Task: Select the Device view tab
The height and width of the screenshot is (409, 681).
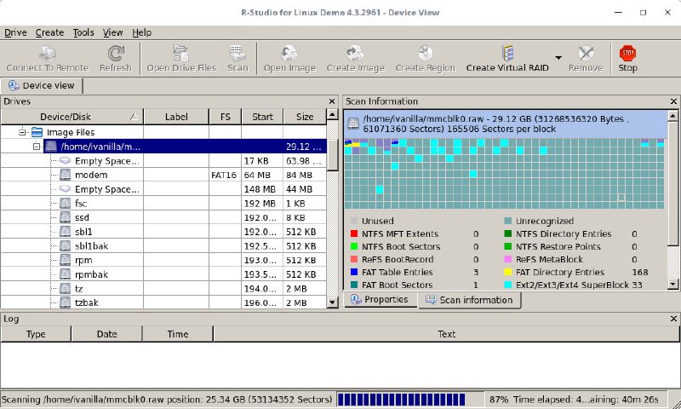Action: click(42, 85)
